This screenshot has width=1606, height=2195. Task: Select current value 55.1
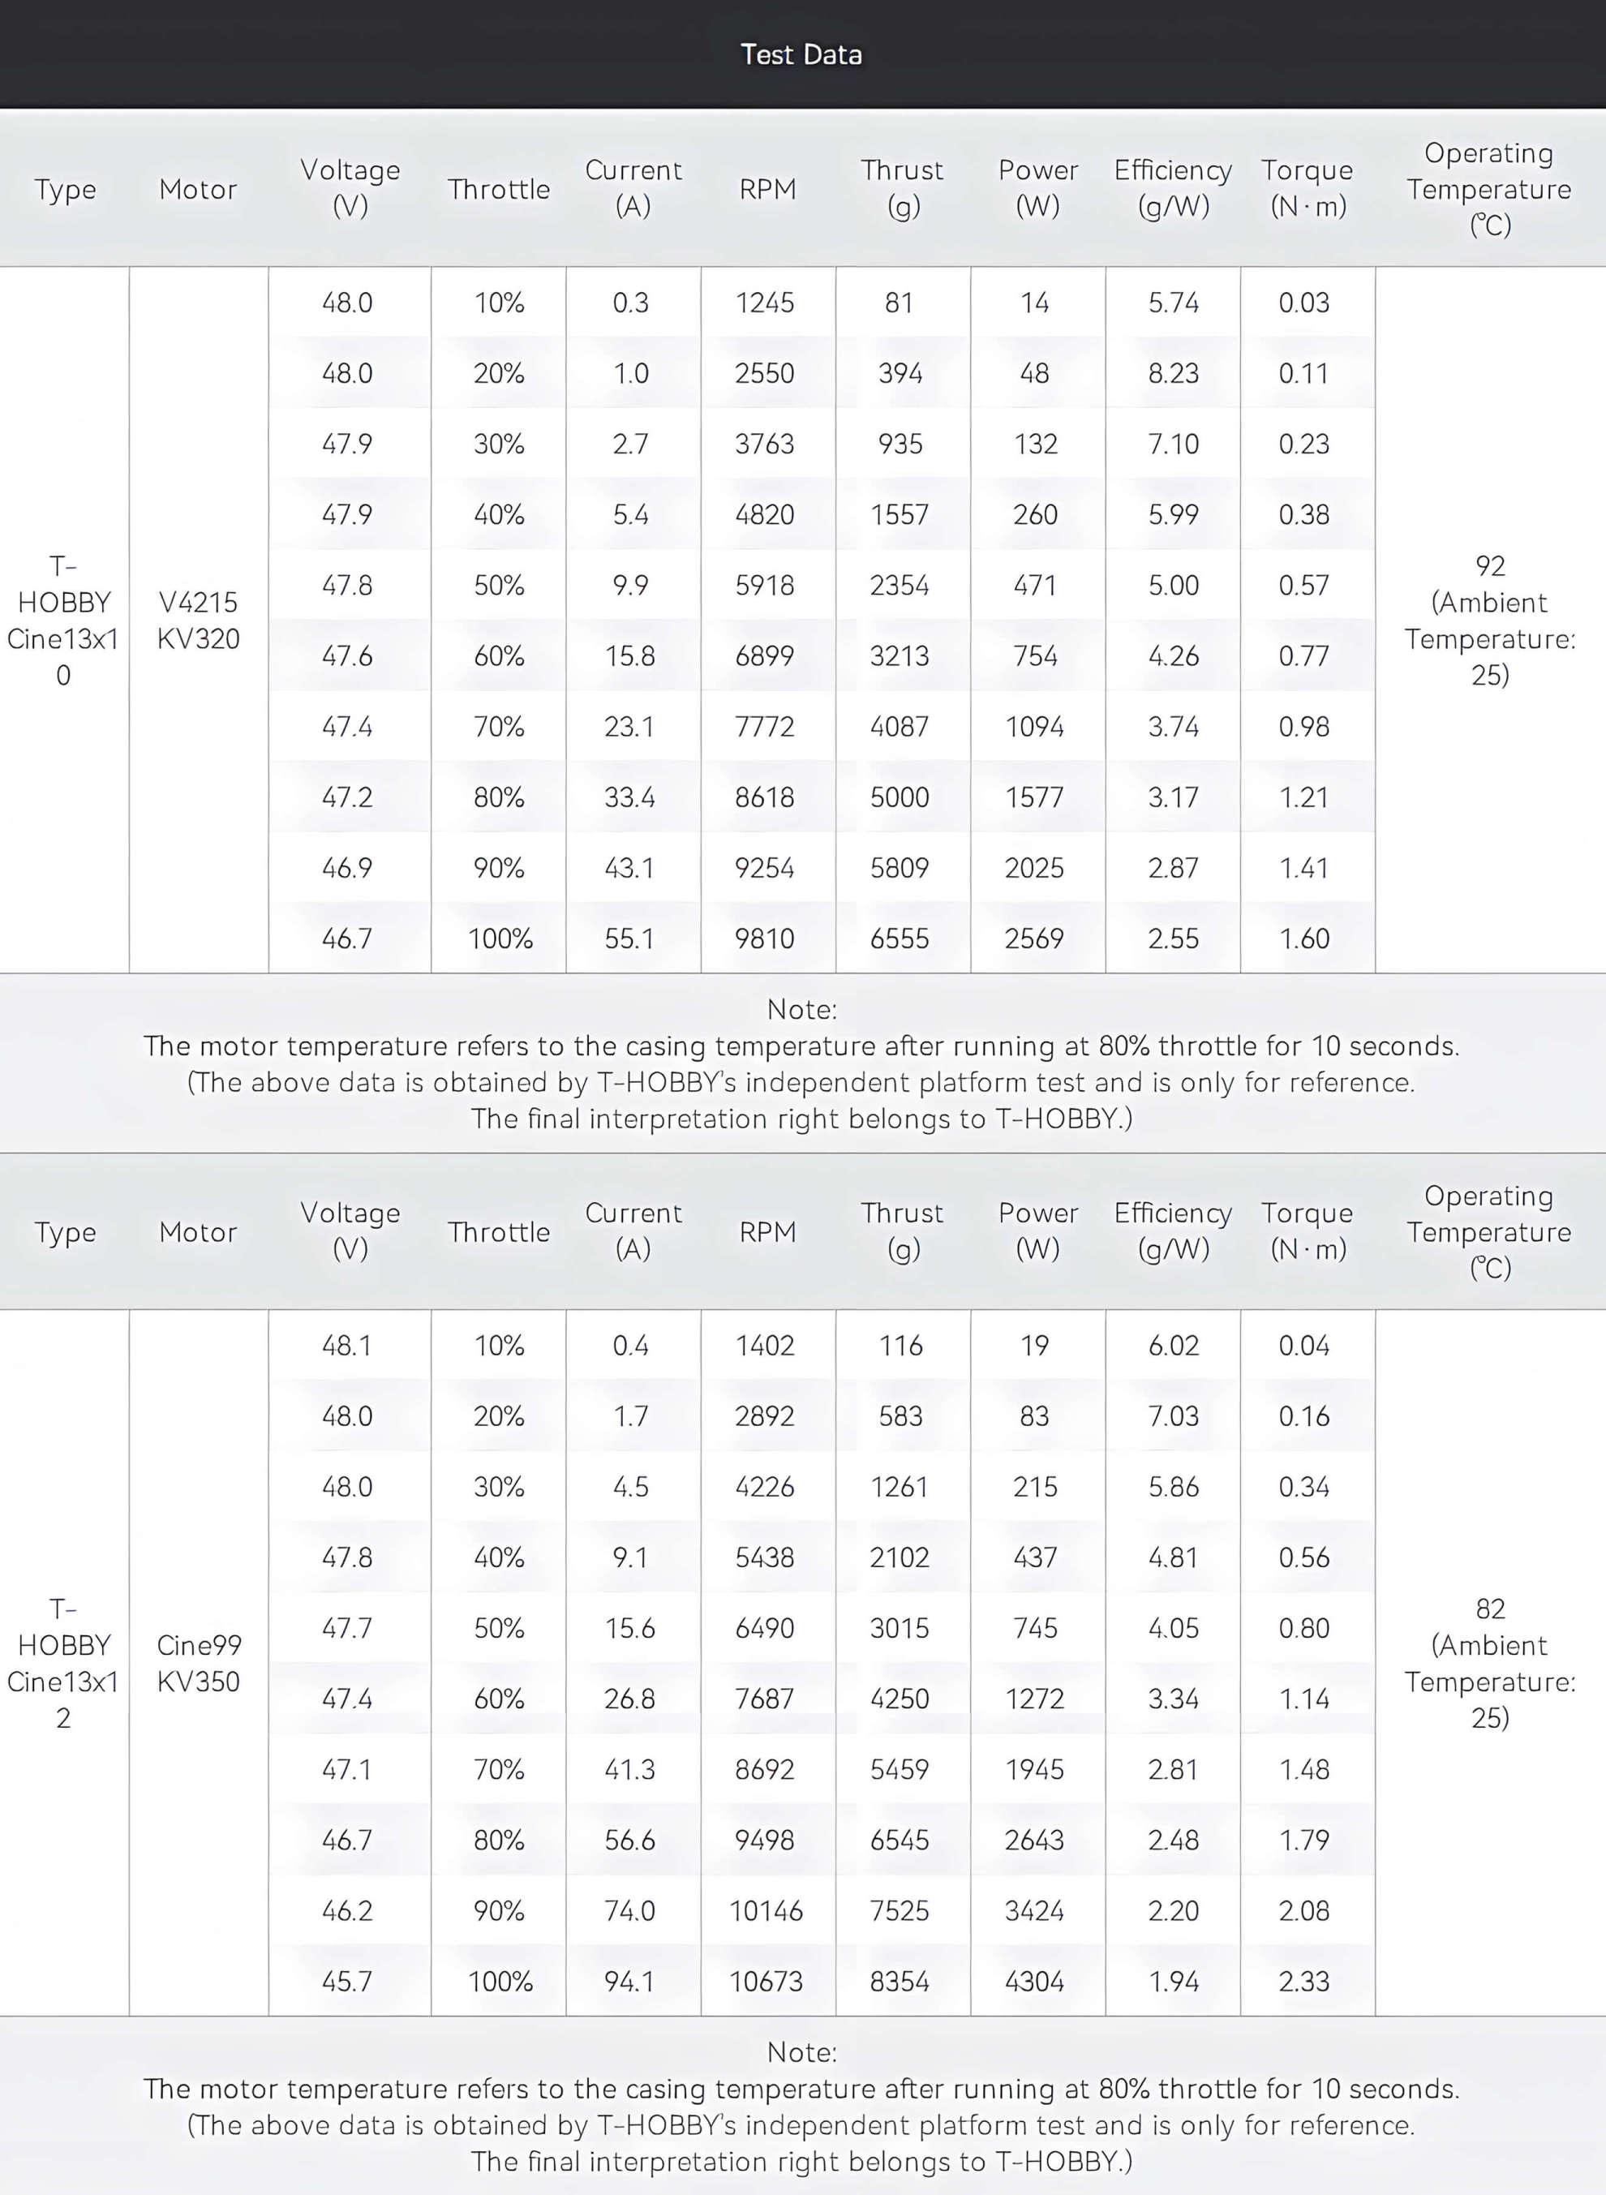pos(630,938)
